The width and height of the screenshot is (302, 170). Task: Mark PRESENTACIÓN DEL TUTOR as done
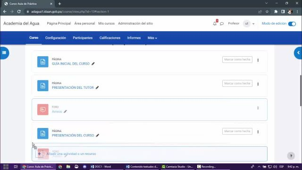[237, 84]
